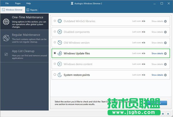
Task: Select the Windows demo content radio button
Action: click(55, 64)
